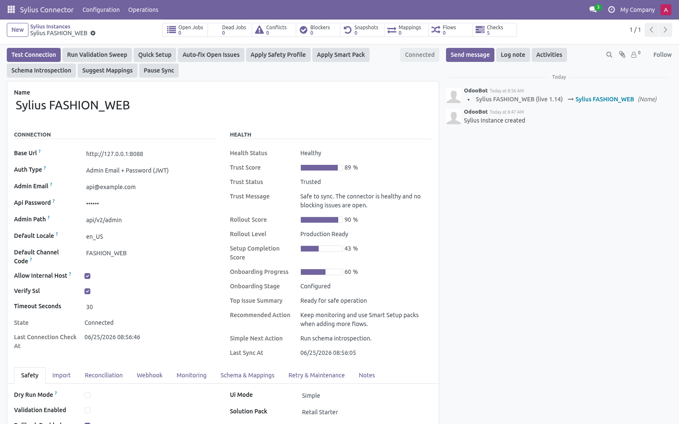Switch to the Import tab
This screenshot has height=424, width=679.
[x=62, y=375]
